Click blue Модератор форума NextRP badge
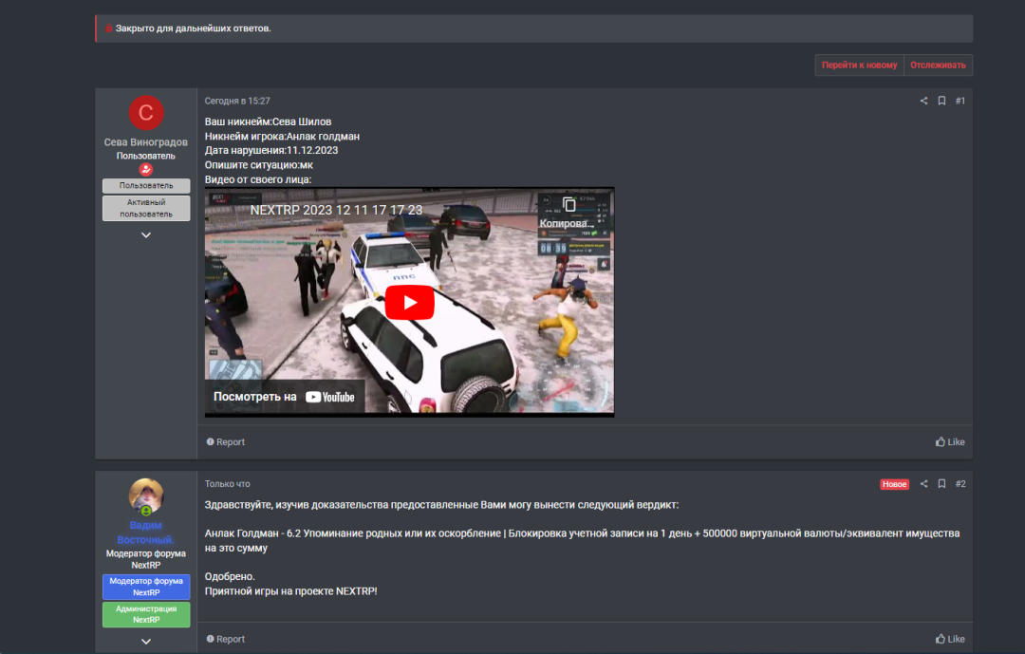Image resolution: width=1025 pixels, height=654 pixels. click(x=146, y=587)
